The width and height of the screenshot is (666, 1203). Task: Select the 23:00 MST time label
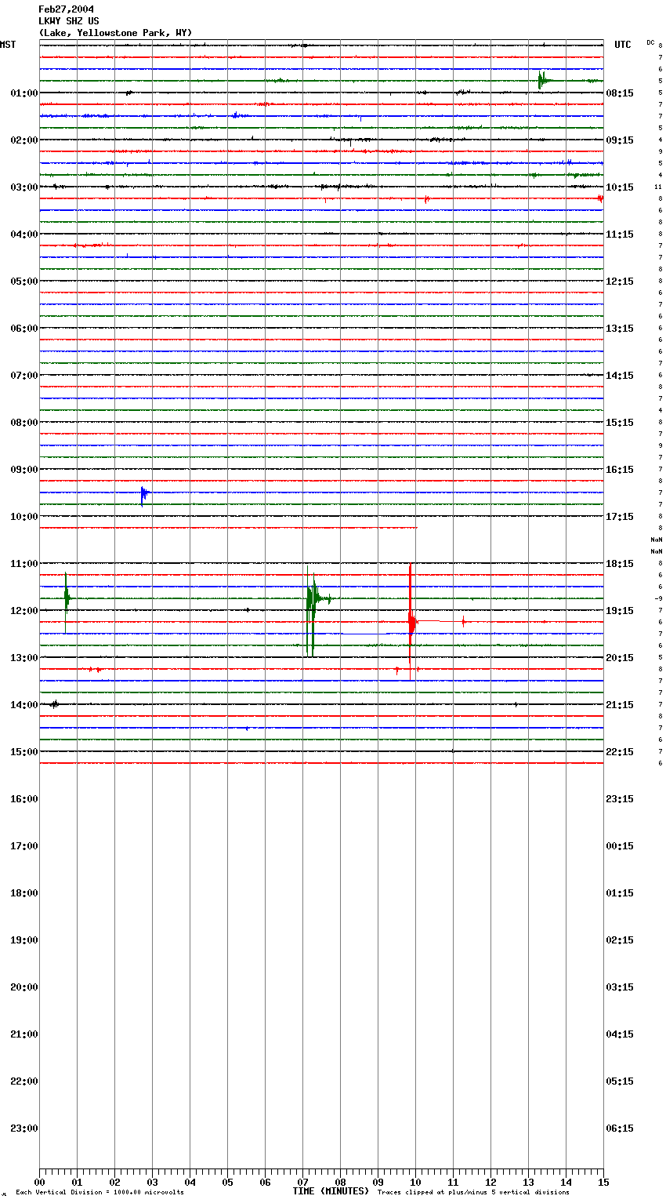[24, 1128]
